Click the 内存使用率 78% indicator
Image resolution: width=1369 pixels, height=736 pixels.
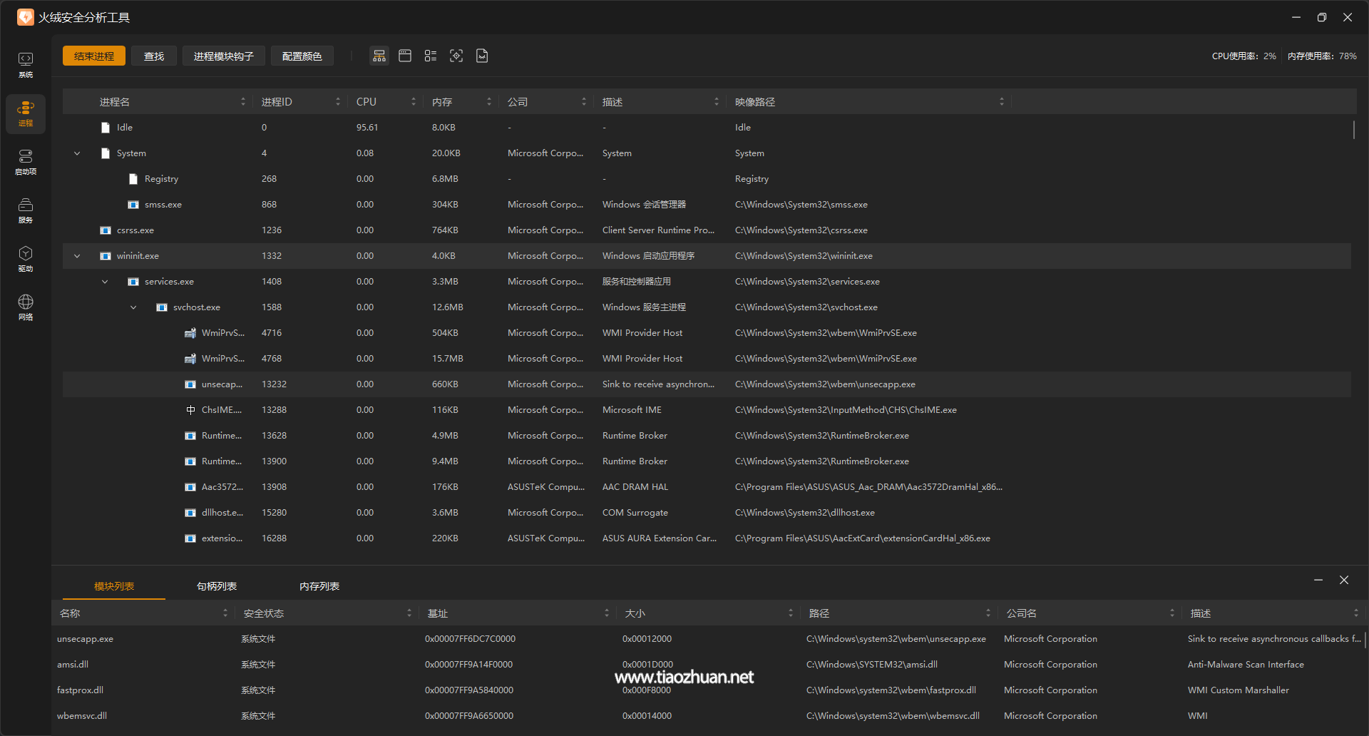pos(1322,56)
